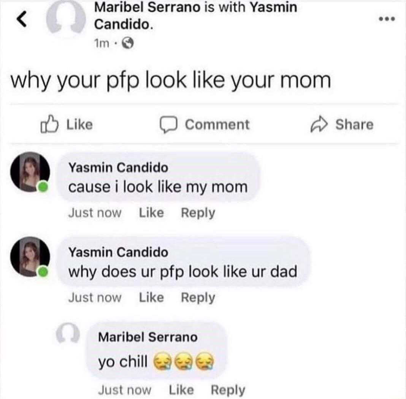The height and width of the screenshot is (399, 406).
Task: Open Yasmin Candido's avatar on second comment
Action: coord(30,256)
